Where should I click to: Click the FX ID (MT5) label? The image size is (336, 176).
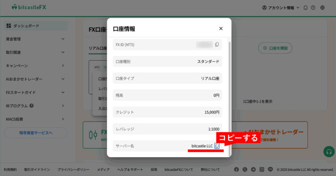click(x=125, y=45)
